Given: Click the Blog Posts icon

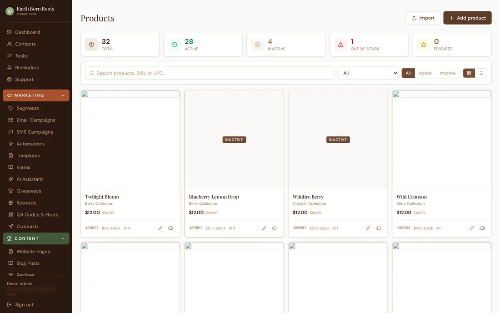Looking at the screenshot, I should click(x=11, y=263).
